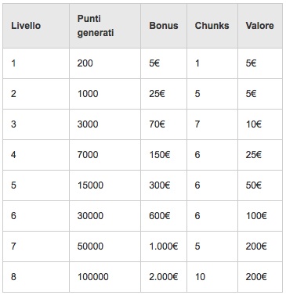Select the 150€ bonus cell
This screenshot has height=295, width=286.
click(x=164, y=155)
